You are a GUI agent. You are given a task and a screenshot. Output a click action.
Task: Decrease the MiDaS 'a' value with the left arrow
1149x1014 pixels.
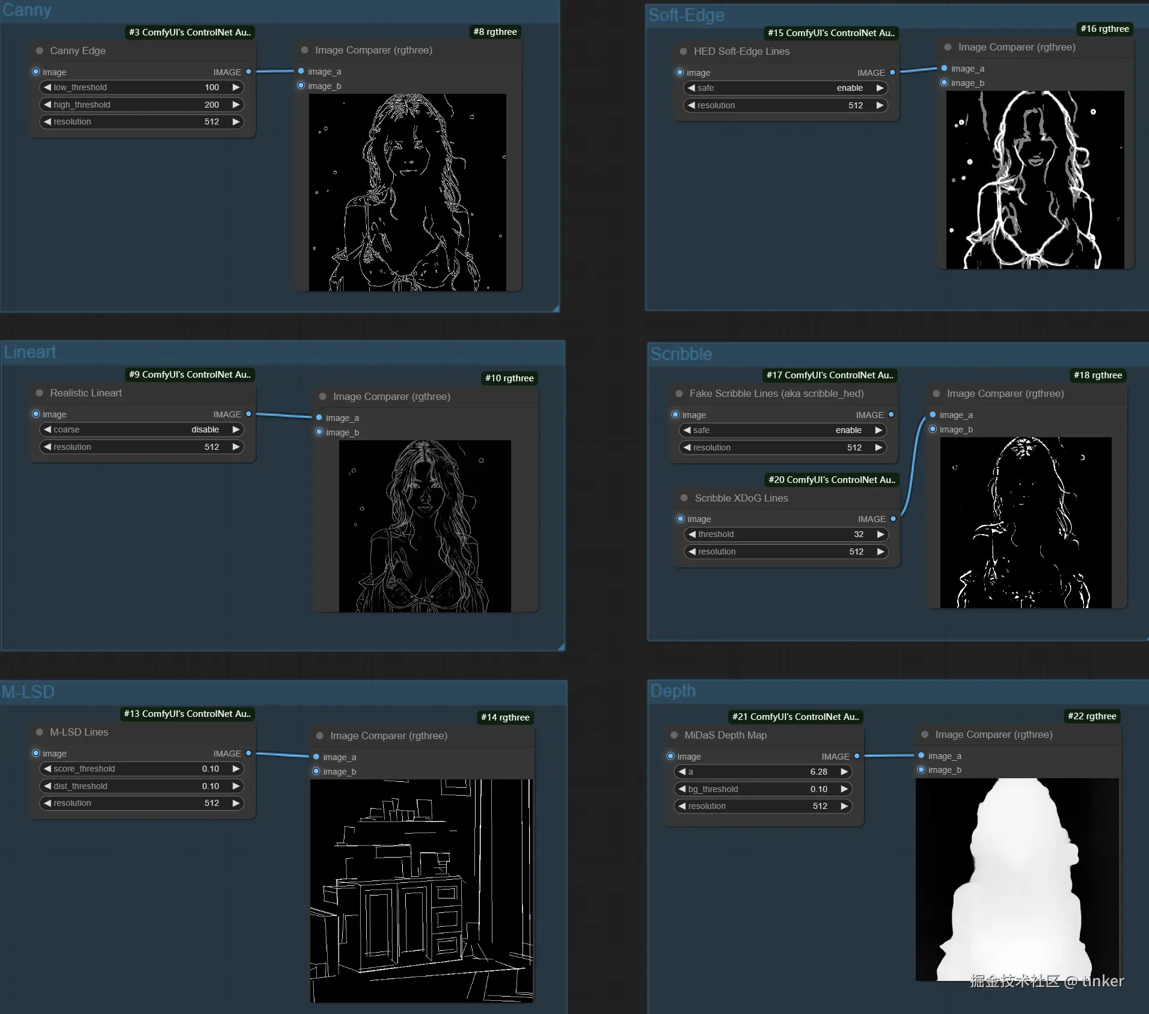[x=682, y=772]
